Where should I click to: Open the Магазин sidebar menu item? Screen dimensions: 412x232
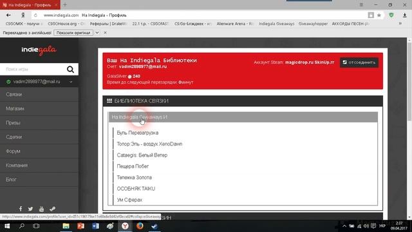[x=39, y=109]
